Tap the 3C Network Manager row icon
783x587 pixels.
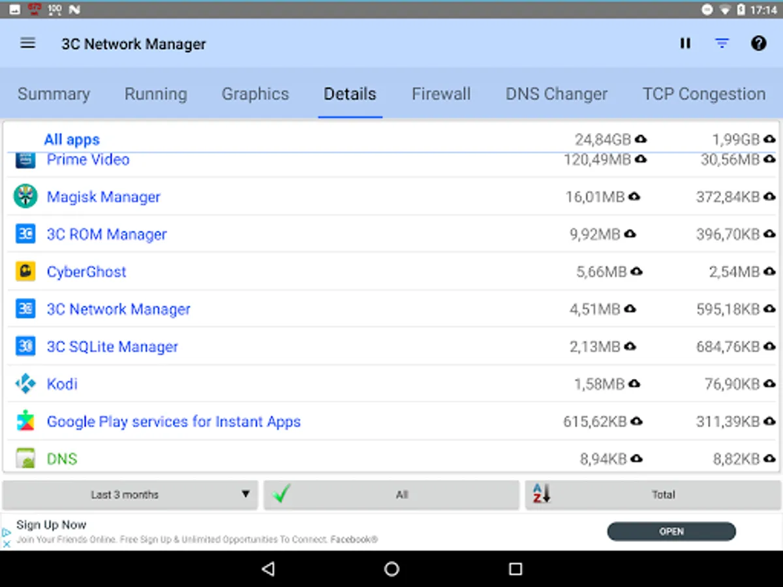(x=25, y=309)
